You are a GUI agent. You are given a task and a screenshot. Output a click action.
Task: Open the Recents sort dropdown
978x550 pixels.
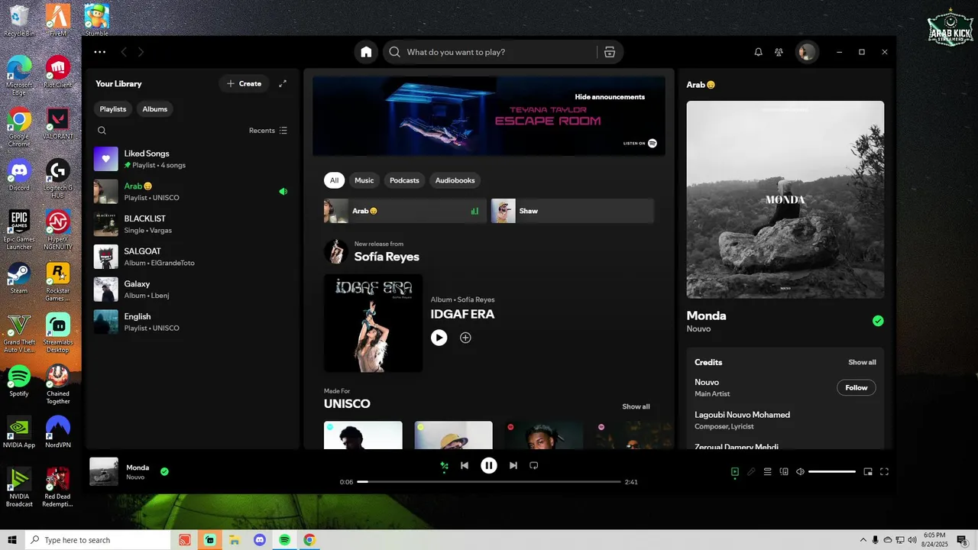268,131
